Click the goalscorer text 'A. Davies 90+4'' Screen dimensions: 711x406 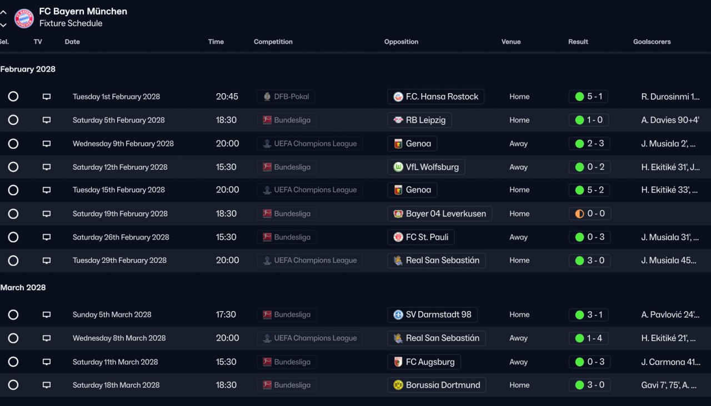[x=670, y=120]
